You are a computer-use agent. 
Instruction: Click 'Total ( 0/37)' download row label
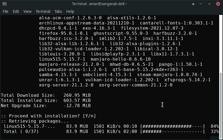pos(21,132)
